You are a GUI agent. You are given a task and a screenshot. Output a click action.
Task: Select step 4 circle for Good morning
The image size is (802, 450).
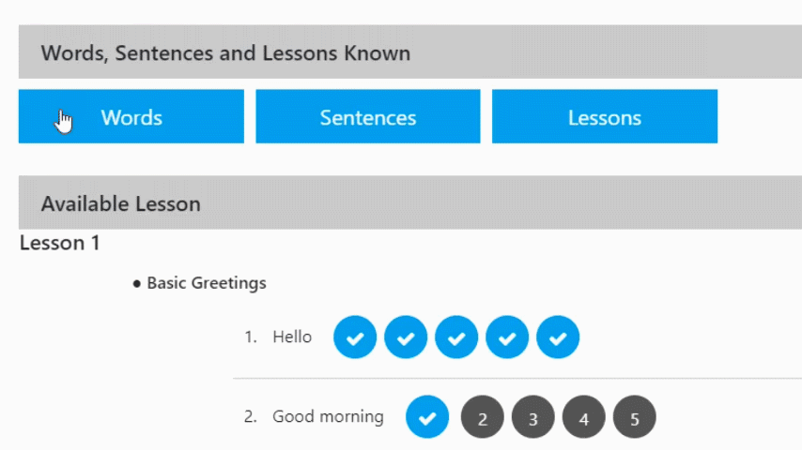[584, 417]
